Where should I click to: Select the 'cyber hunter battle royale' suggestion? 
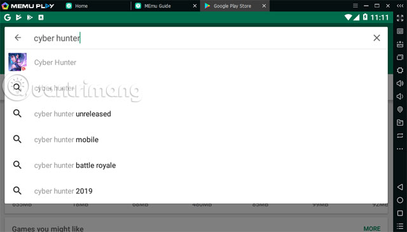196,165
